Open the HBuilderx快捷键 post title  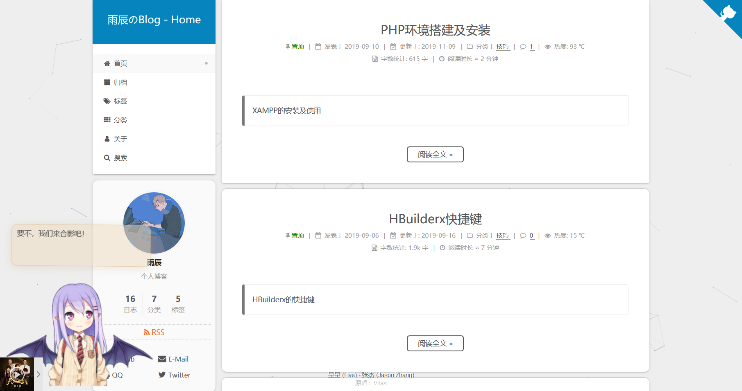coord(436,219)
